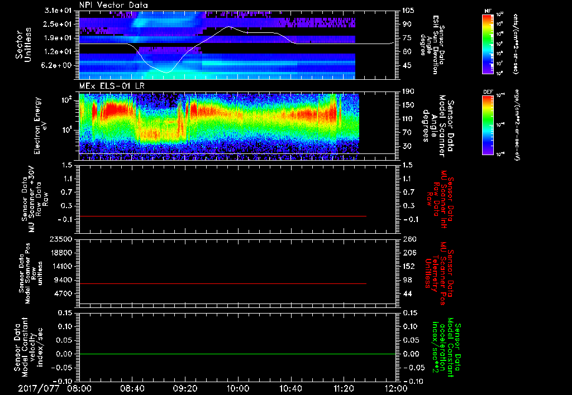Click the 10:00 time axis label

[237, 388]
